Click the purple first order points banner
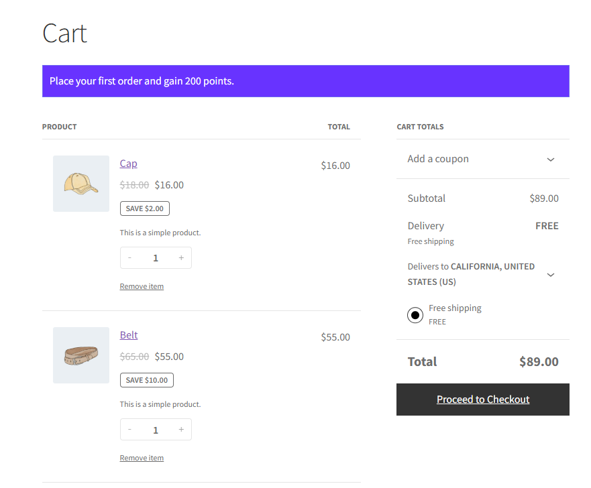591x488 pixels. 305,81
